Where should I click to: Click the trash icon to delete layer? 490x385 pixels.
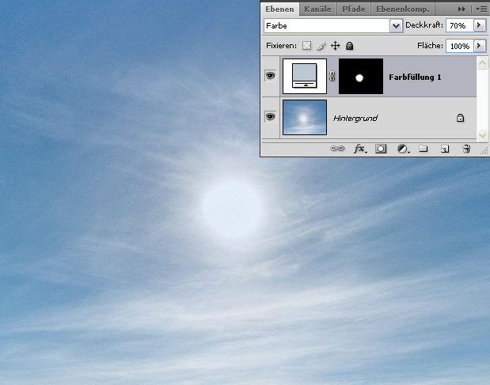click(466, 148)
